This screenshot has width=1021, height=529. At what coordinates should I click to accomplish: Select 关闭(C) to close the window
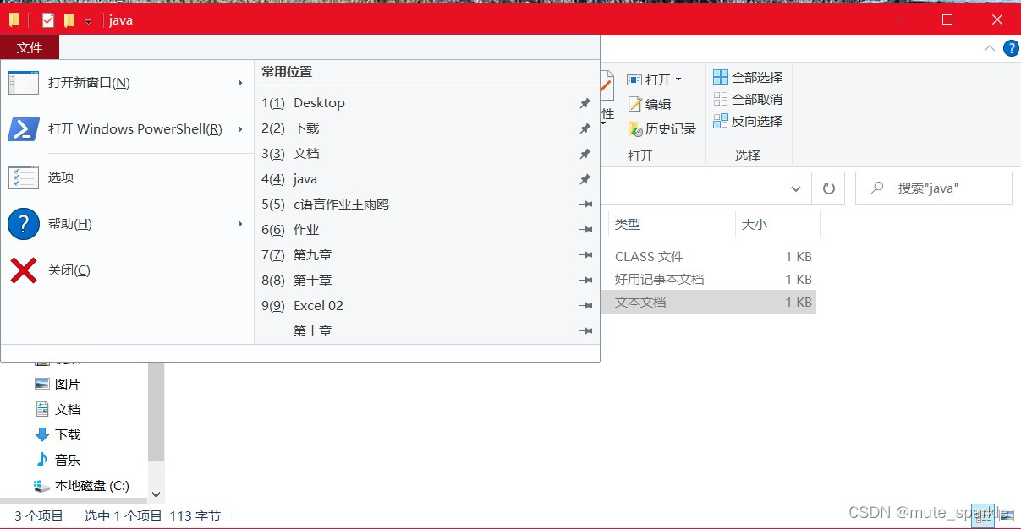tap(127, 270)
